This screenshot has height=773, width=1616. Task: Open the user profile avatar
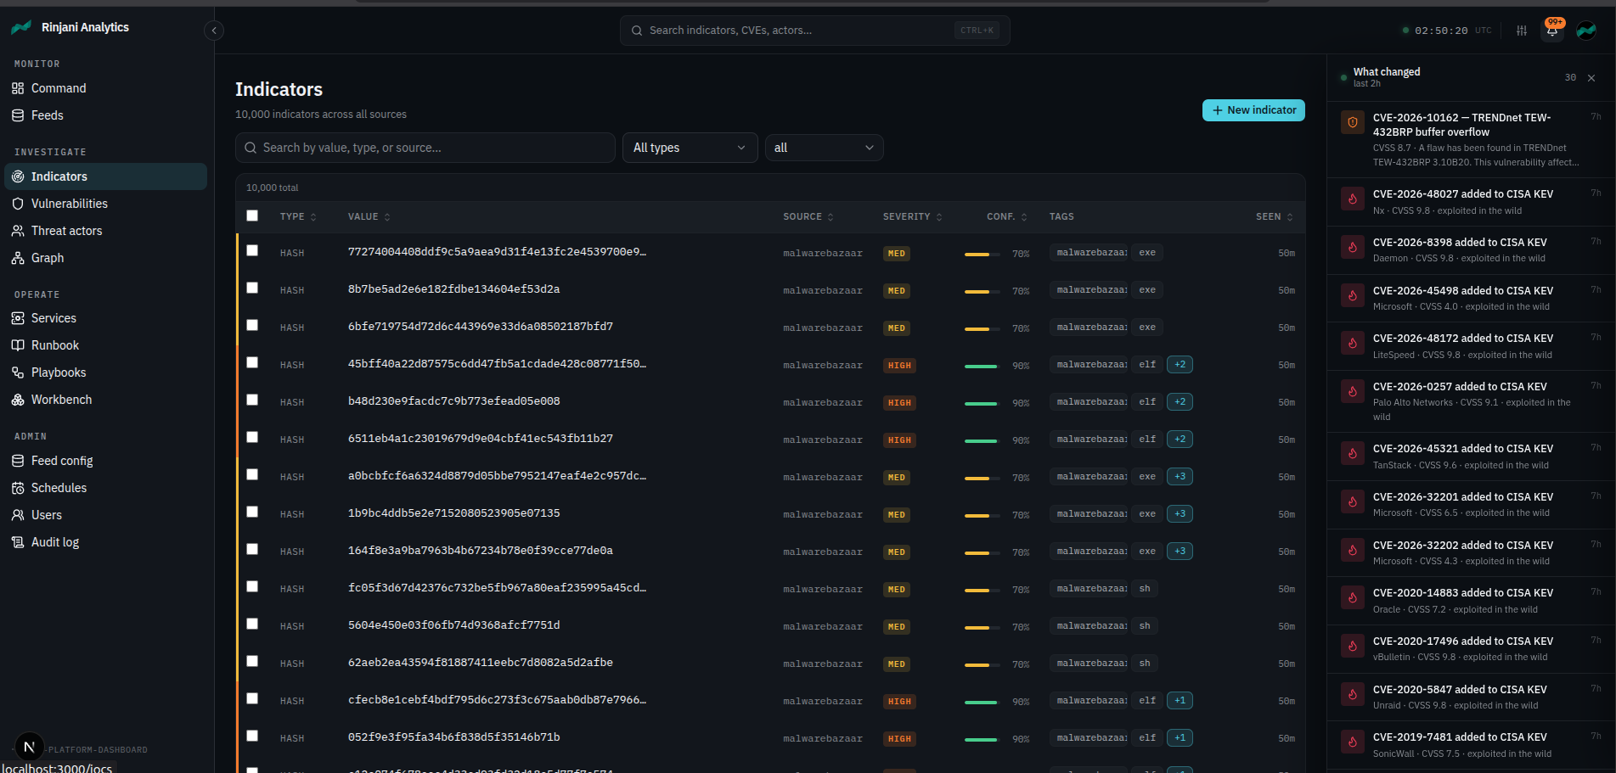pyautogui.click(x=1586, y=31)
